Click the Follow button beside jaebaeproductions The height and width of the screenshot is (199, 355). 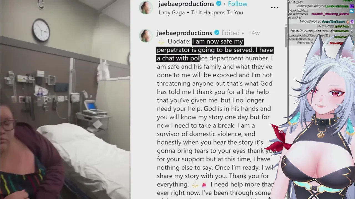pyautogui.click(x=237, y=4)
